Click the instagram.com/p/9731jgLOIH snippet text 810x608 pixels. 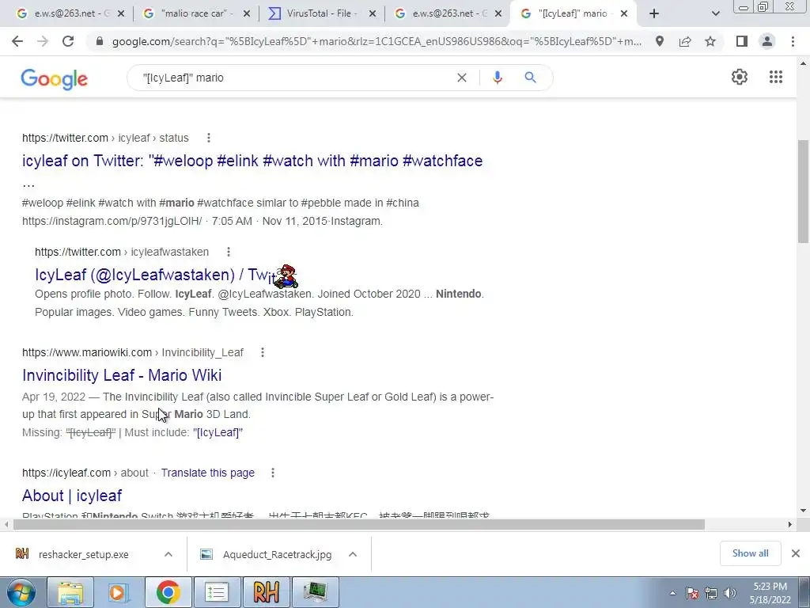pyautogui.click(x=112, y=222)
